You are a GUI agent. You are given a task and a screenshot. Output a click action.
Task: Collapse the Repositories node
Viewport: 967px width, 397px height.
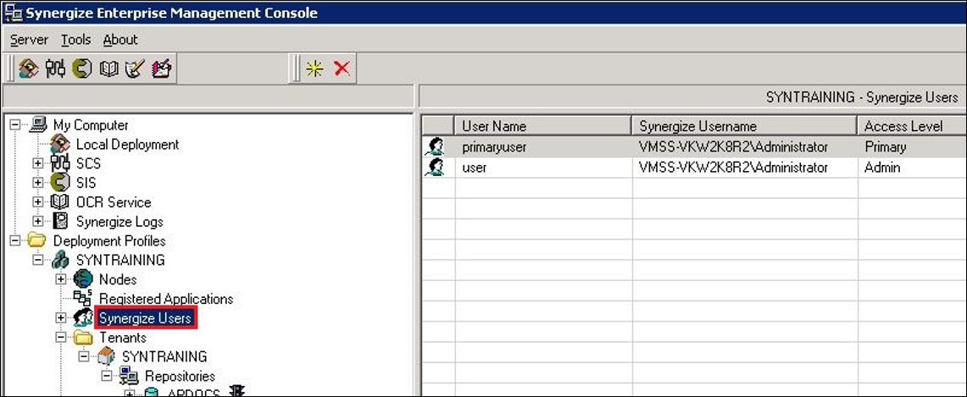coord(106,376)
